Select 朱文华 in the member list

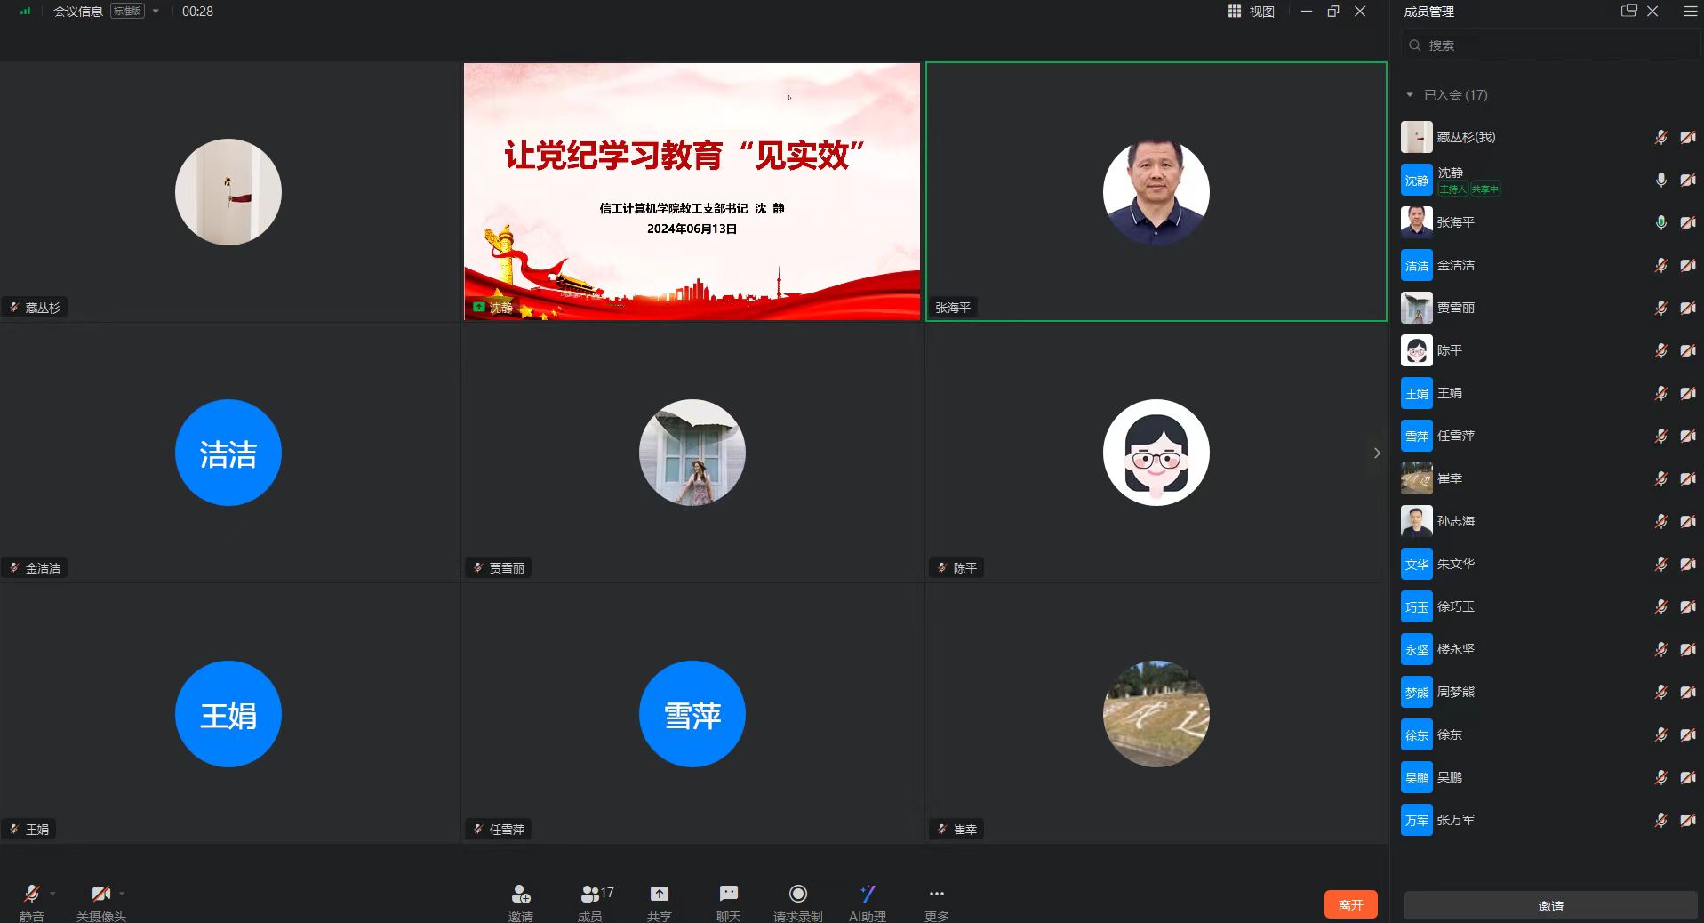pyautogui.click(x=1548, y=564)
